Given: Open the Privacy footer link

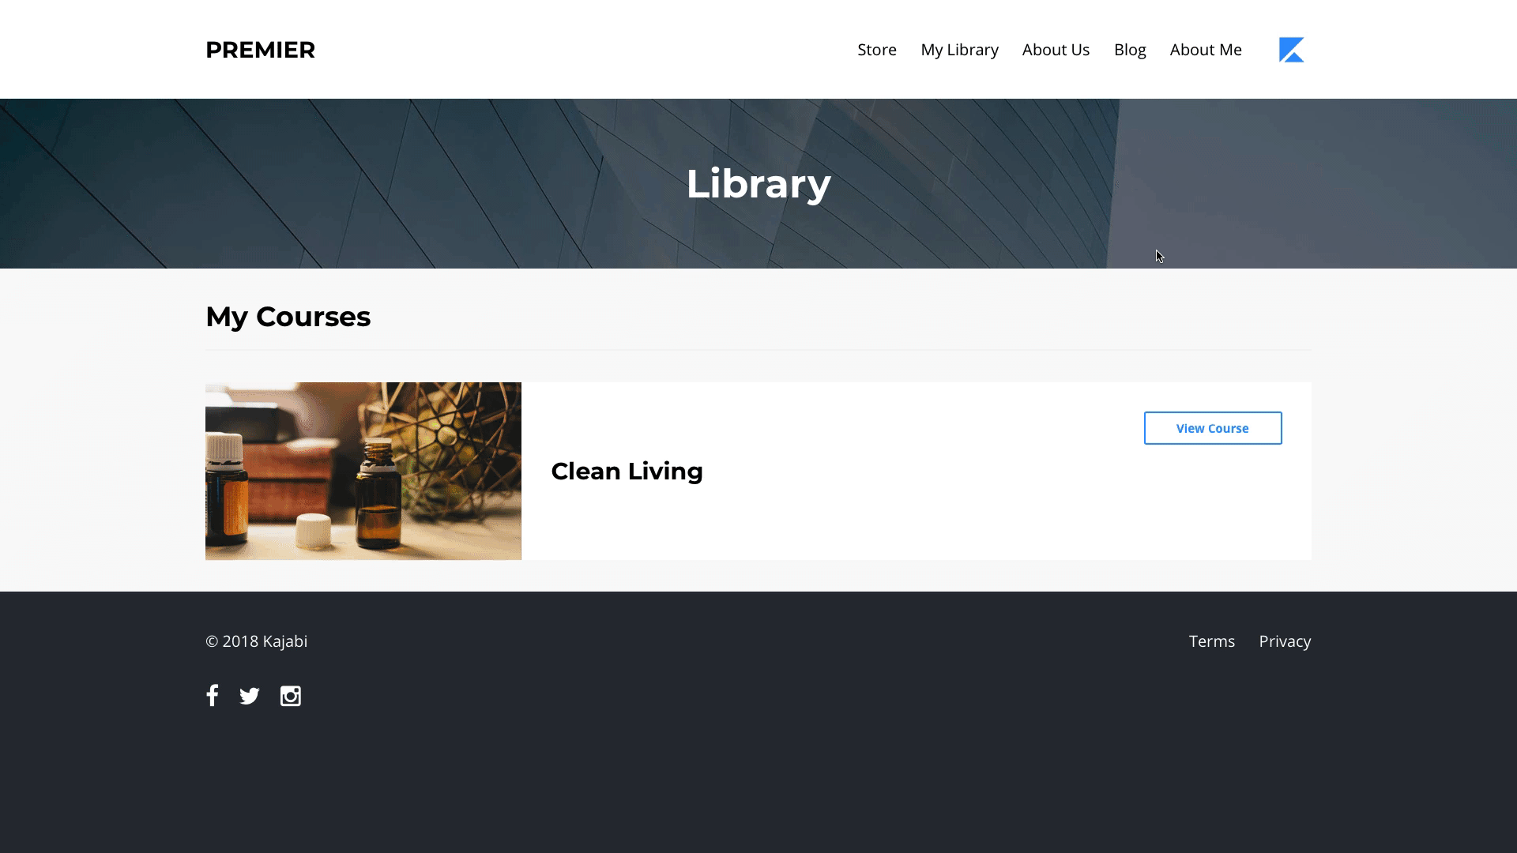Looking at the screenshot, I should pos(1284,641).
